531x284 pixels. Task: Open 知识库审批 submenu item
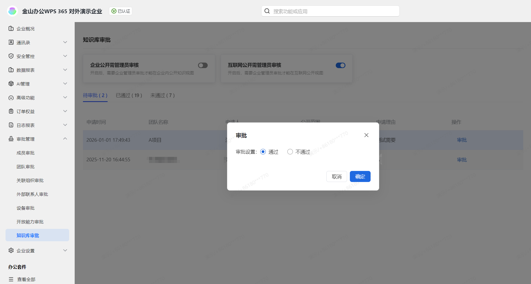pos(37,235)
